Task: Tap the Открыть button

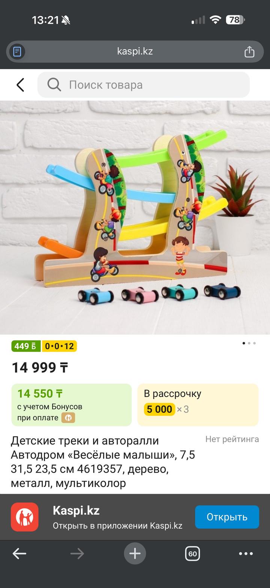Action: click(227, 517)
